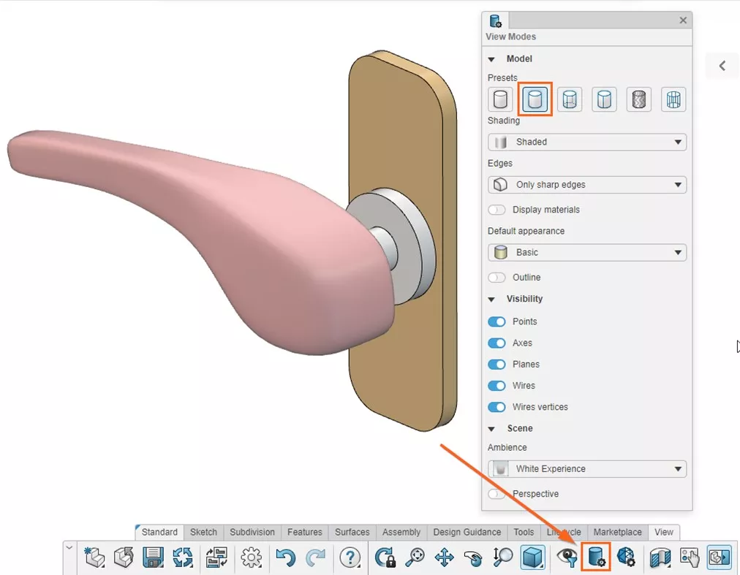740x575 pixels.
Task: Click the Save diskette icon
Action: tap(152, 557)
